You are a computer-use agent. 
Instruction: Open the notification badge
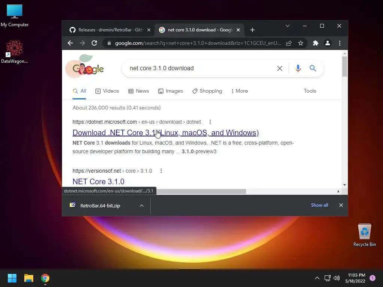373,278
